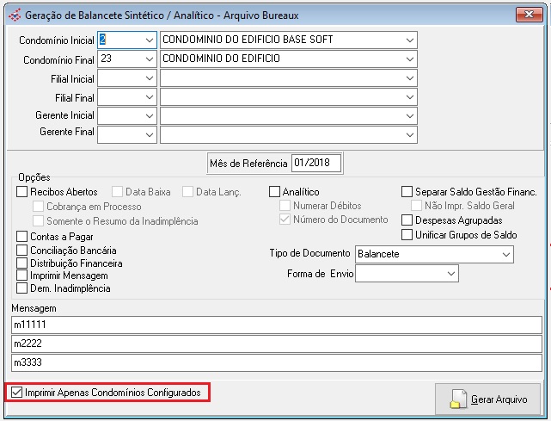551x421 pixels.
Task: Check the Analítico option
Action: [275, 192]
